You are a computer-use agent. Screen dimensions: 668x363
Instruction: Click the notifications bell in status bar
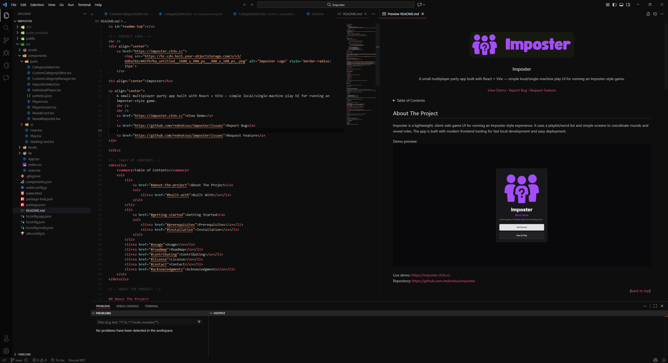[664, 360]
